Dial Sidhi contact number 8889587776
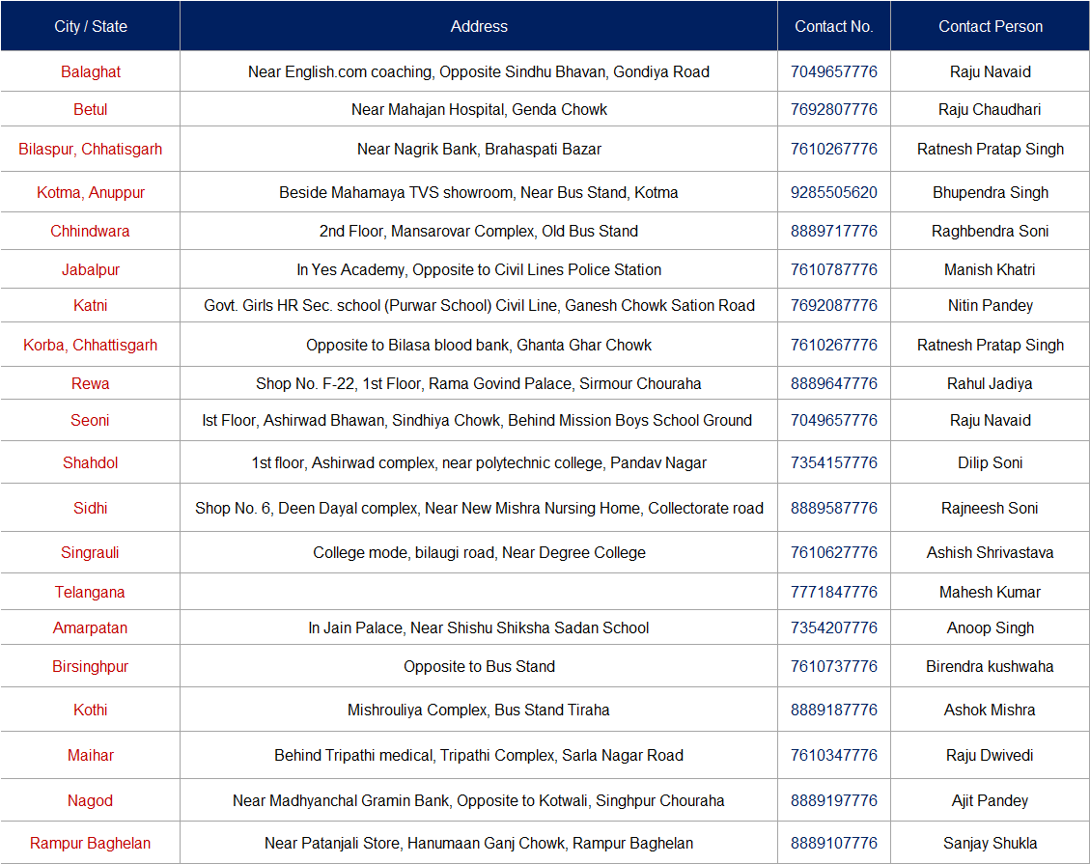This screenshot has width=1090, height=864. (x=833, y=509)
